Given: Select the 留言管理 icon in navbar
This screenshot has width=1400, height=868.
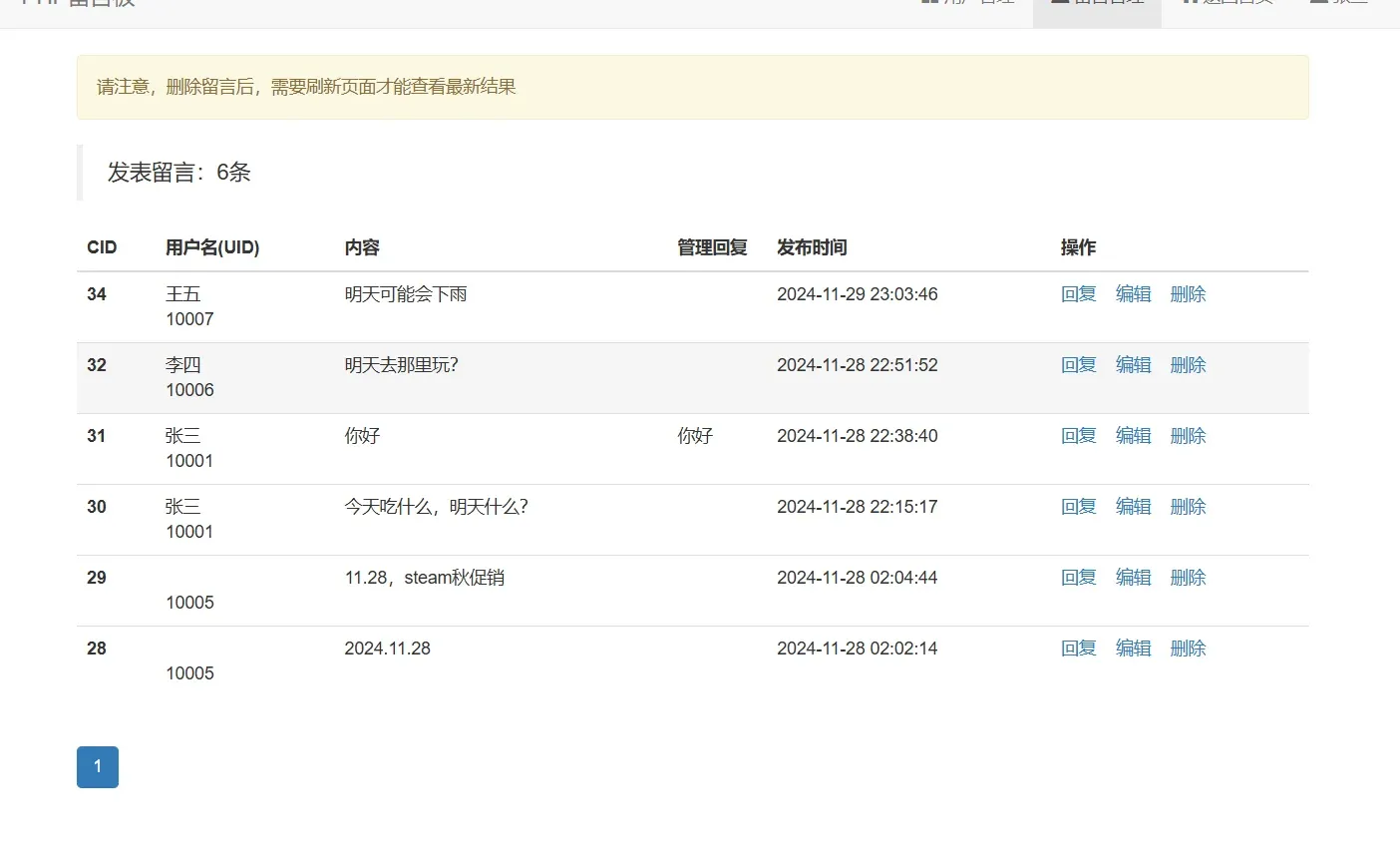Looking at the screenshot, I should (1058, 5).
